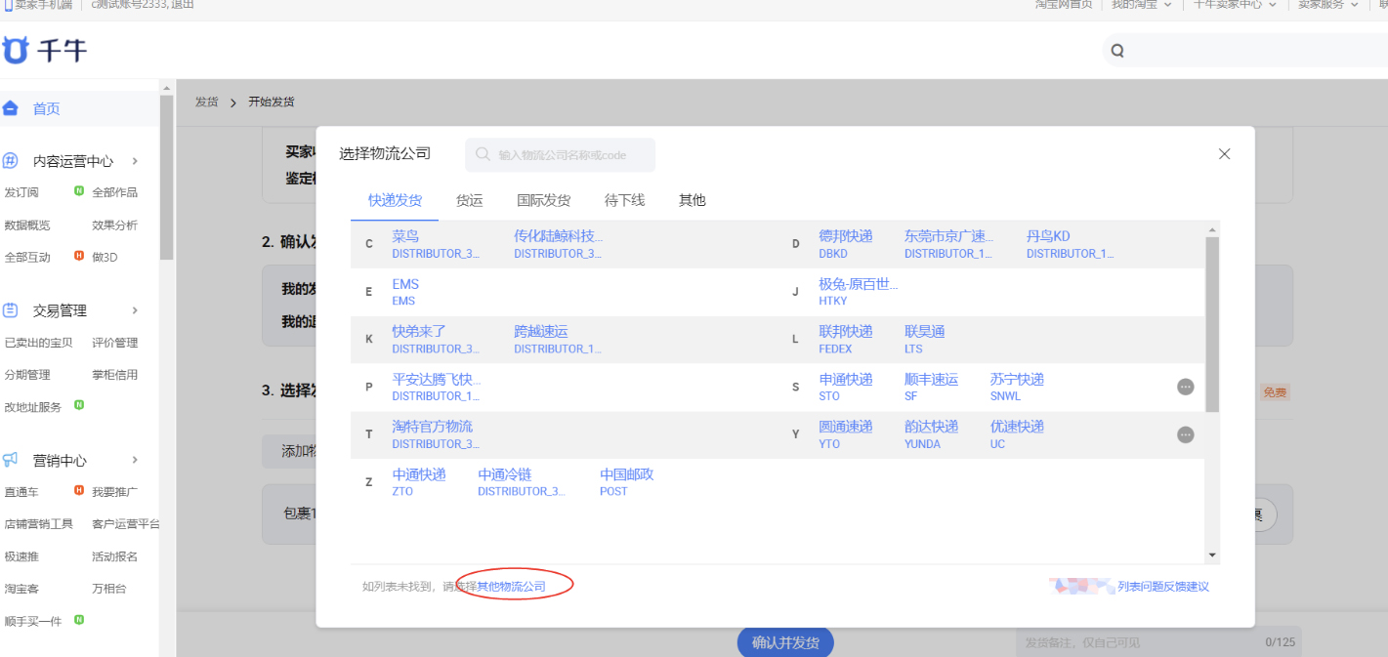Viewport: 1388px width, 657px height.
Task: Expand the 营销中心 section chevron
Action: (135, 460)
